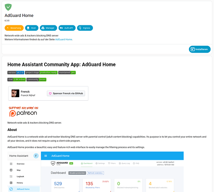Click the key icon on the Auth API chip

(x=61, y=28)
